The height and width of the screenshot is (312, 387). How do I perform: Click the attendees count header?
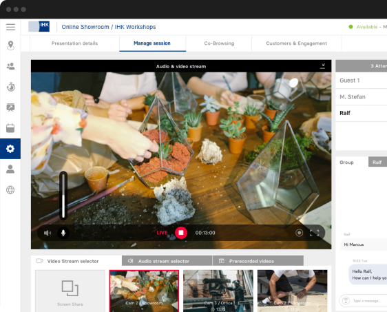pyautogui.click(x=362, y=66)
